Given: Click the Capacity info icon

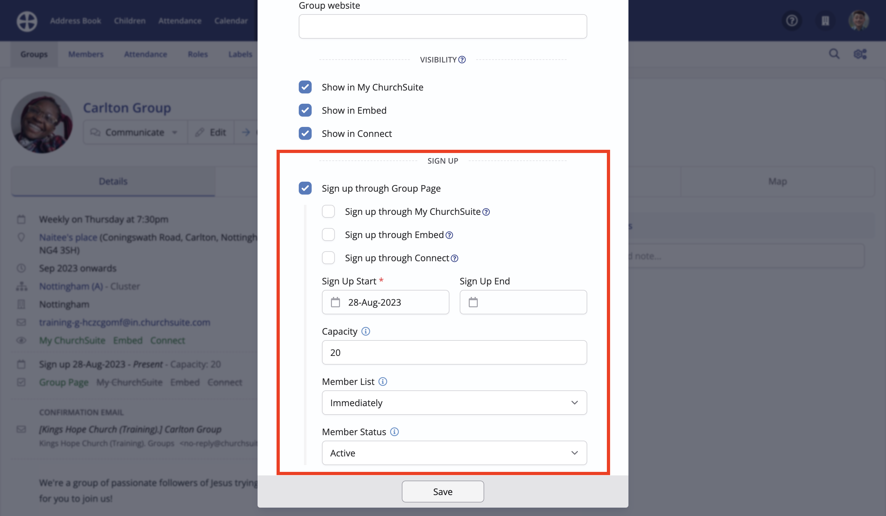Looking at the screenshot, I should [366, 331].
